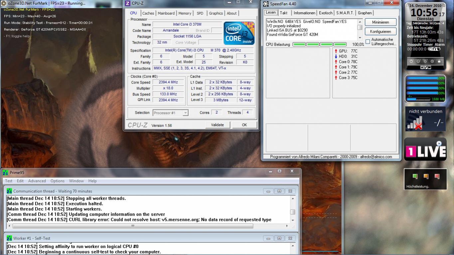Click the red arrow beside GPU temperature

336,51
